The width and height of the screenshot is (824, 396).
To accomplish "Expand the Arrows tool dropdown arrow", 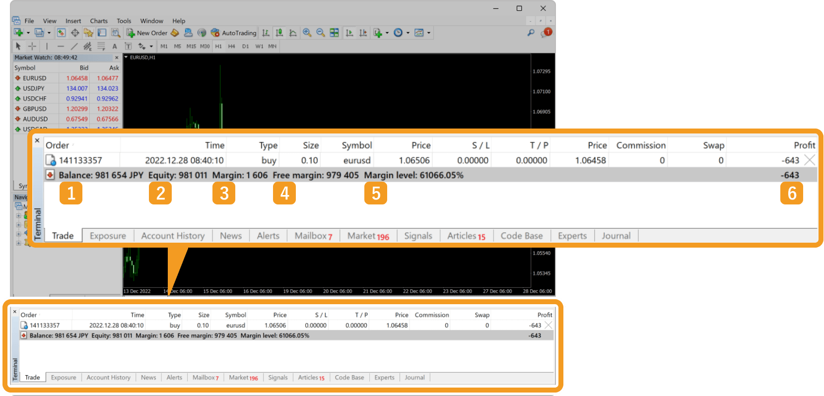I will pyautogui.click(x=151, y=46).
